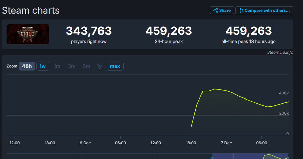Click the 200k axis label

284,113
